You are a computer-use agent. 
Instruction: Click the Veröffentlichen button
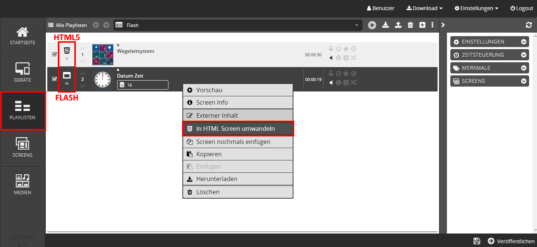[x=511, y=241]
